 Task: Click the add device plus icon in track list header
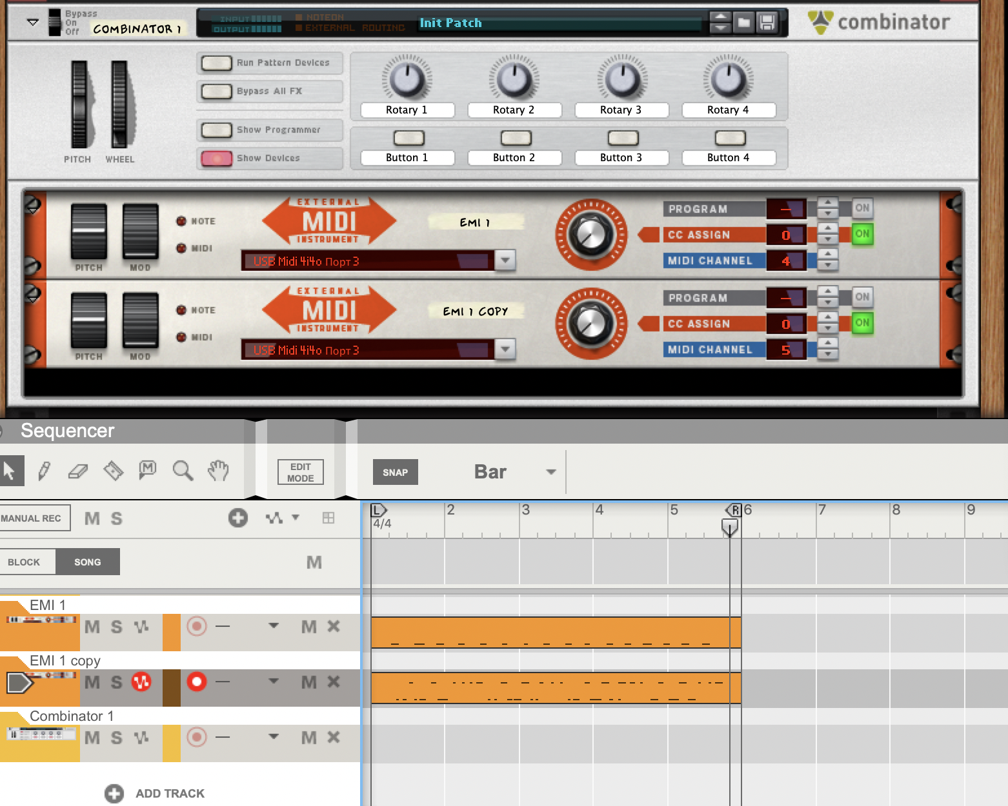pos(238,518)
